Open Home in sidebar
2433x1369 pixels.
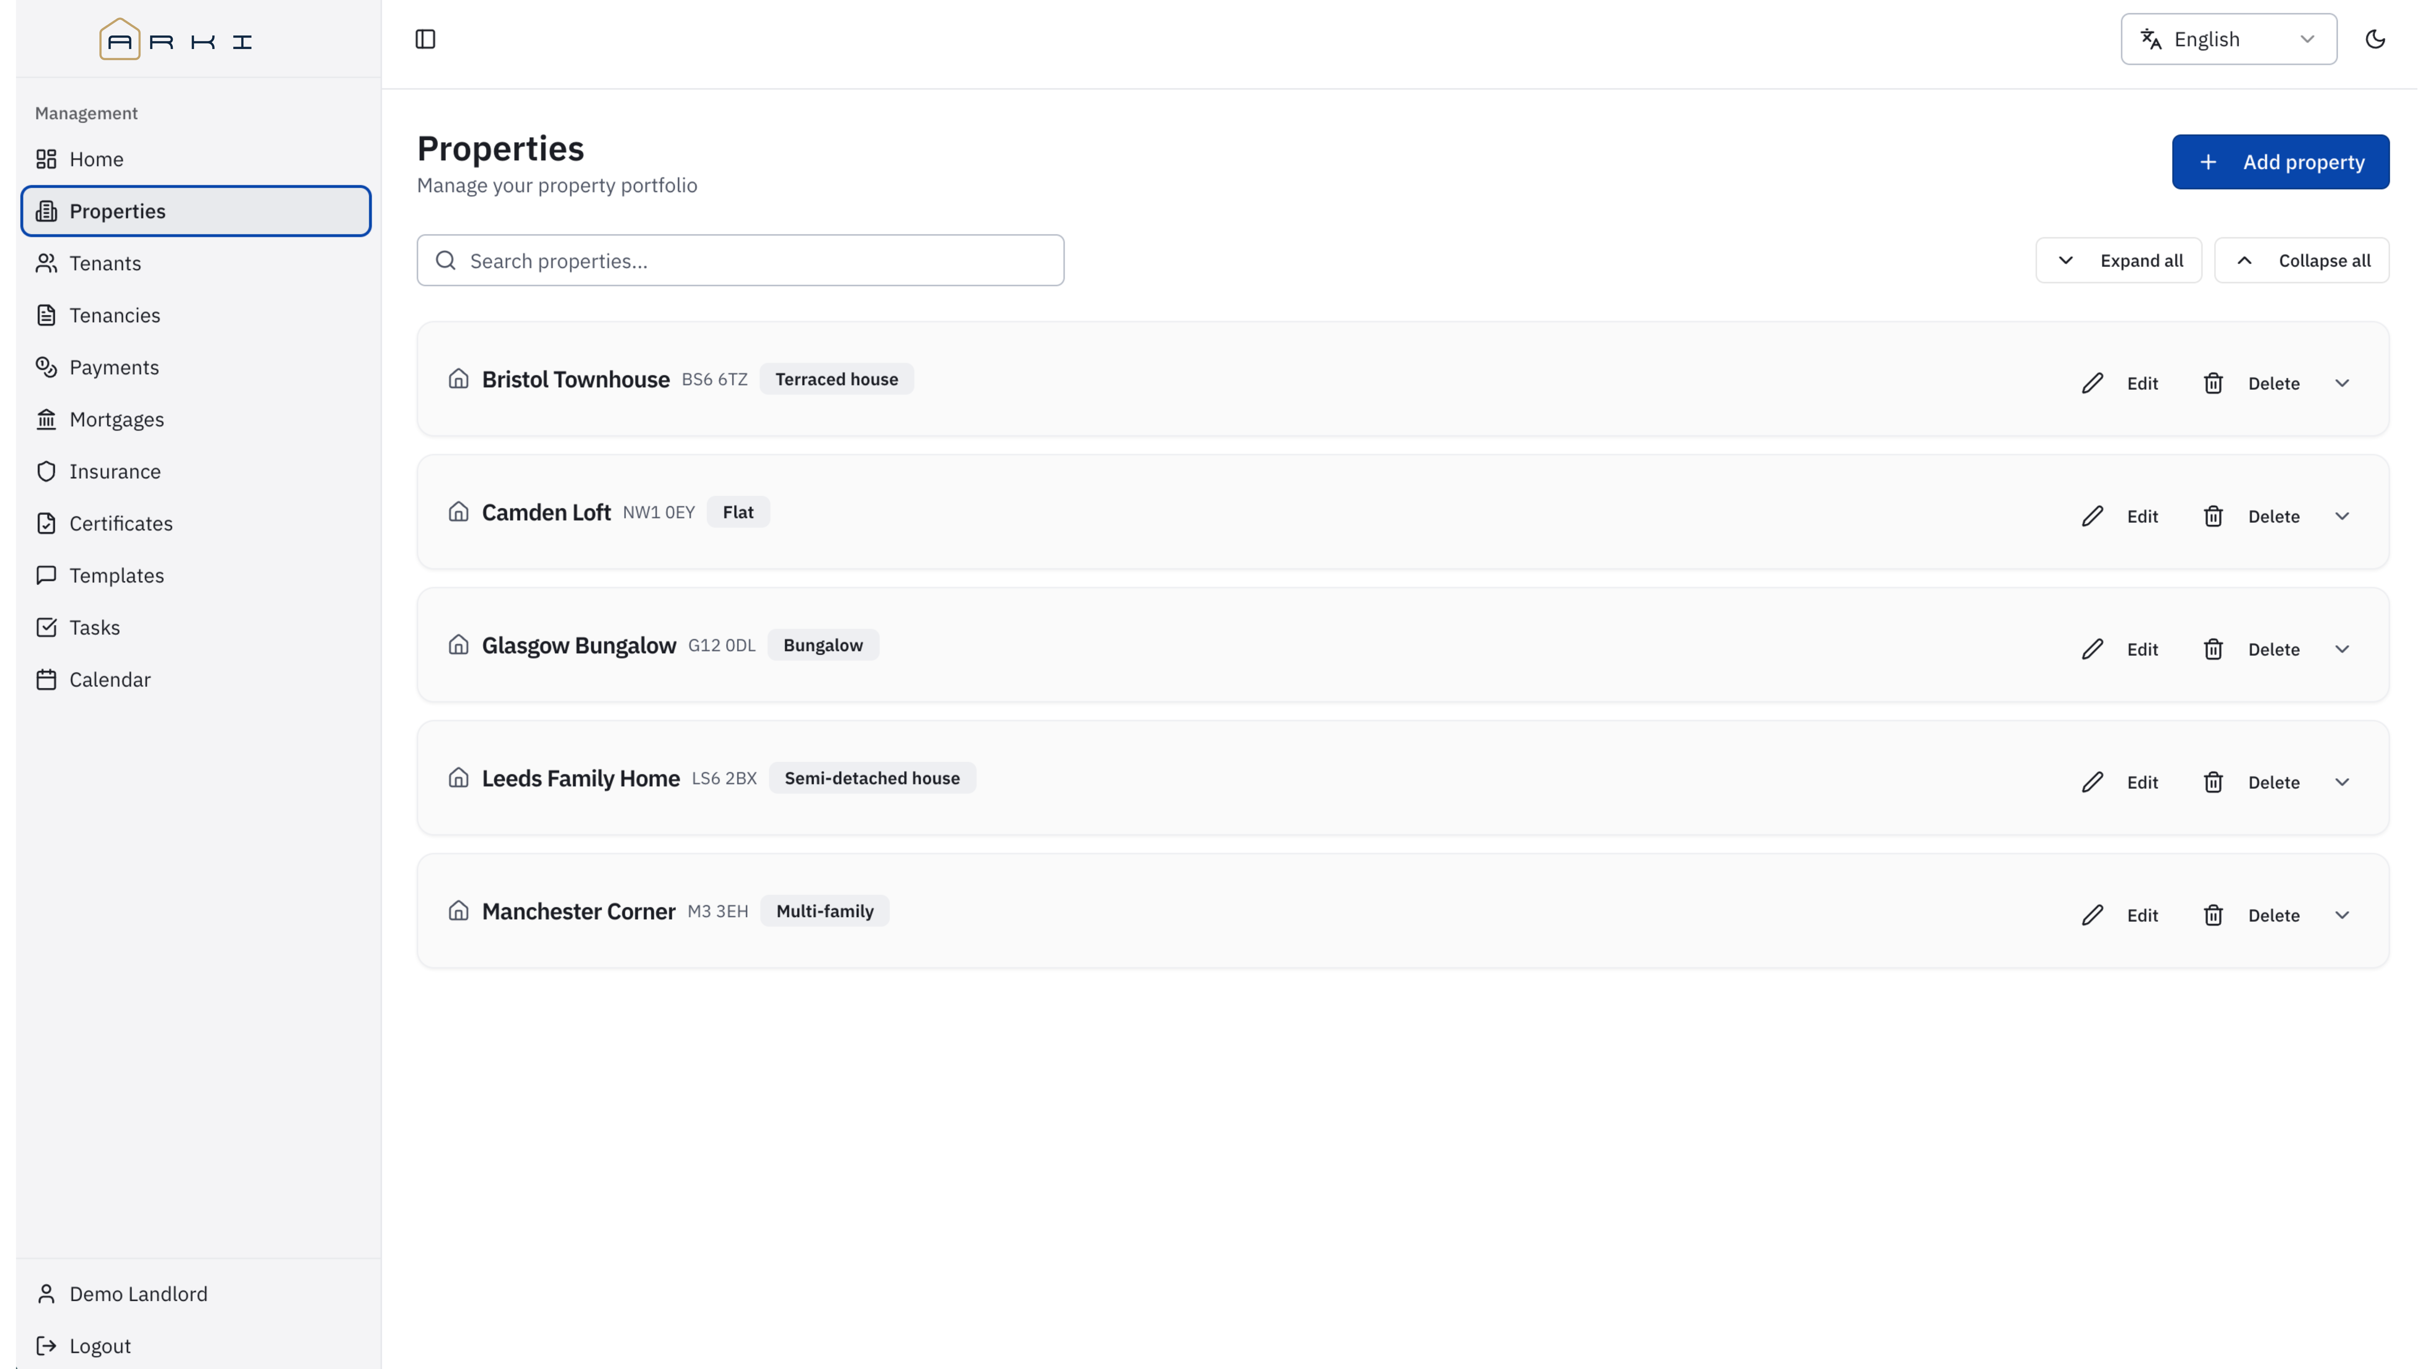click(196, 159)
